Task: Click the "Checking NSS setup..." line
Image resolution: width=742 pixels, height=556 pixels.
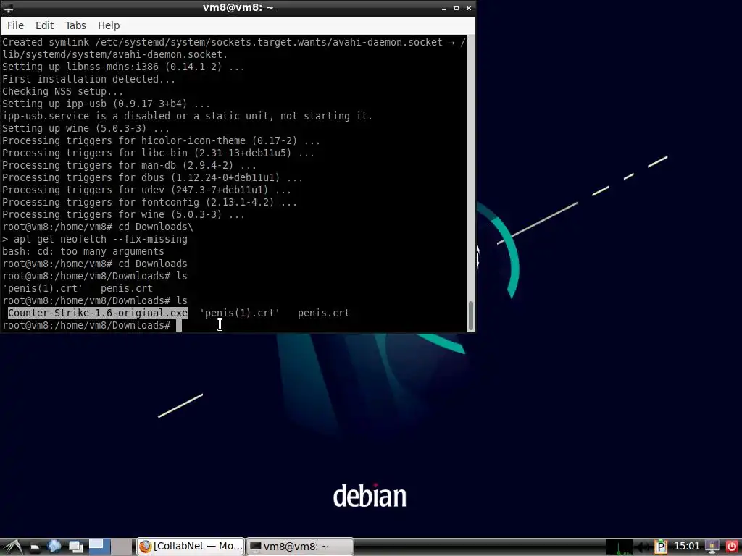Action: click(x=63, y=92)
